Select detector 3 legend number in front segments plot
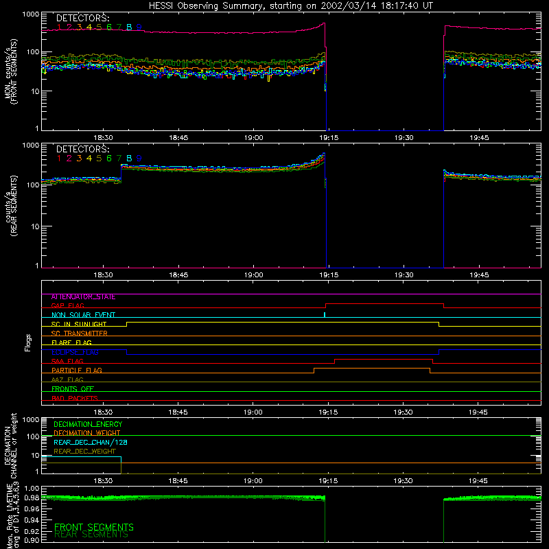This screenshot has width=549, height=549. tap(79, 27)
